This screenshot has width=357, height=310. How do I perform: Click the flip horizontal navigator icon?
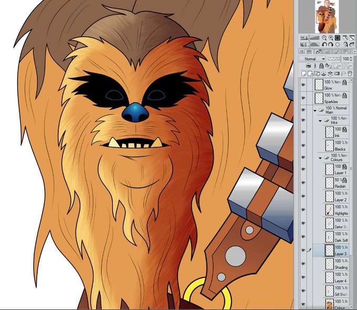click(345, 45)
